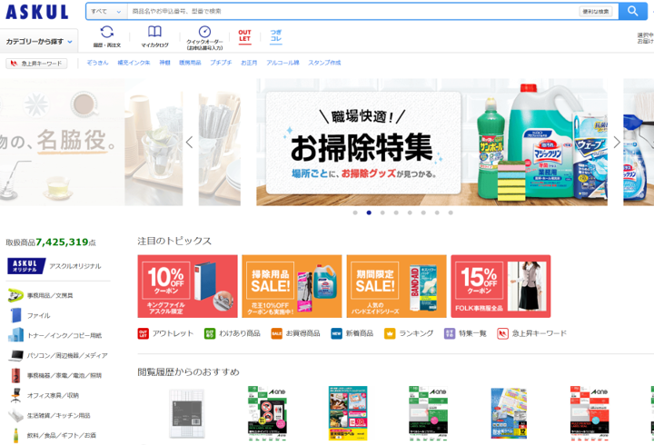Jump to the eighth carousel dot
Screen dimensions: 654x445
451,213
